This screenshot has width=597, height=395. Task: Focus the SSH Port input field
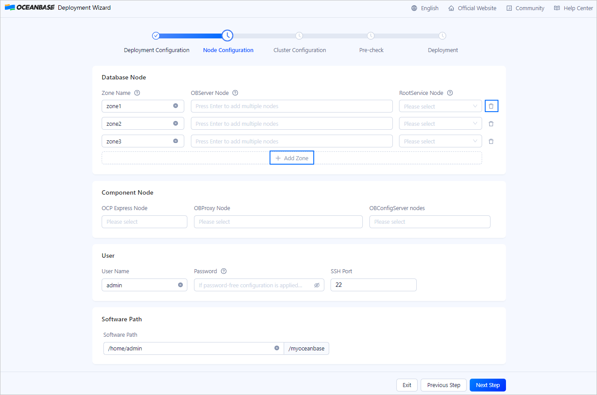click(373, 285)
